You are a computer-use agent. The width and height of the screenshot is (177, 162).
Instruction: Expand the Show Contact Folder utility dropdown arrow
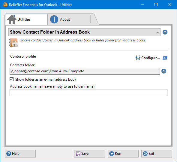158,32
